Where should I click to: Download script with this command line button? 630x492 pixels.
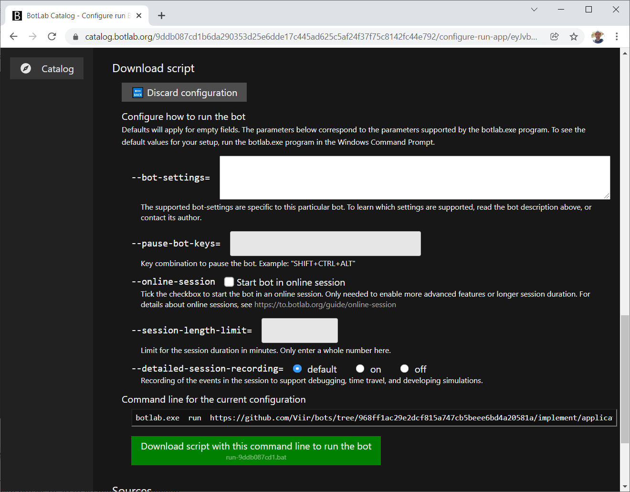[256, 450]
